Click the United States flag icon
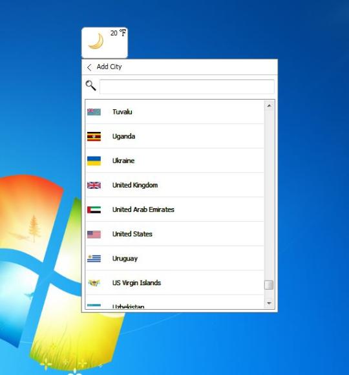349x375 pixels. point(94,234)
